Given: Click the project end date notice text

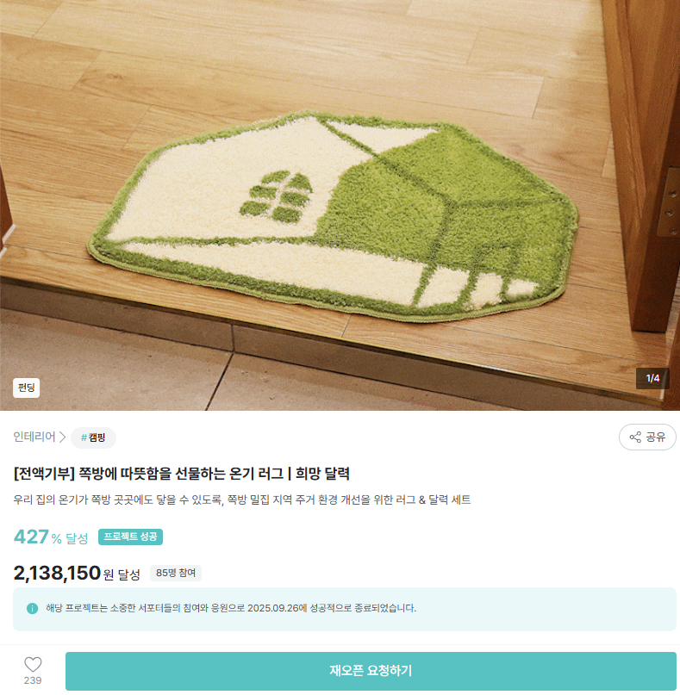Looking at the screenshot, I should 231,608.
